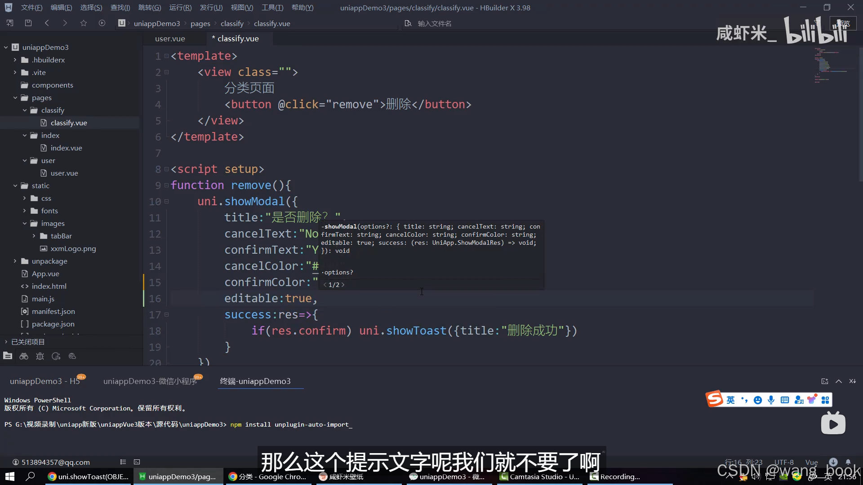
Task: Click the cloud palette icon in sidebar bottom
Action: (x=72, y=356)
